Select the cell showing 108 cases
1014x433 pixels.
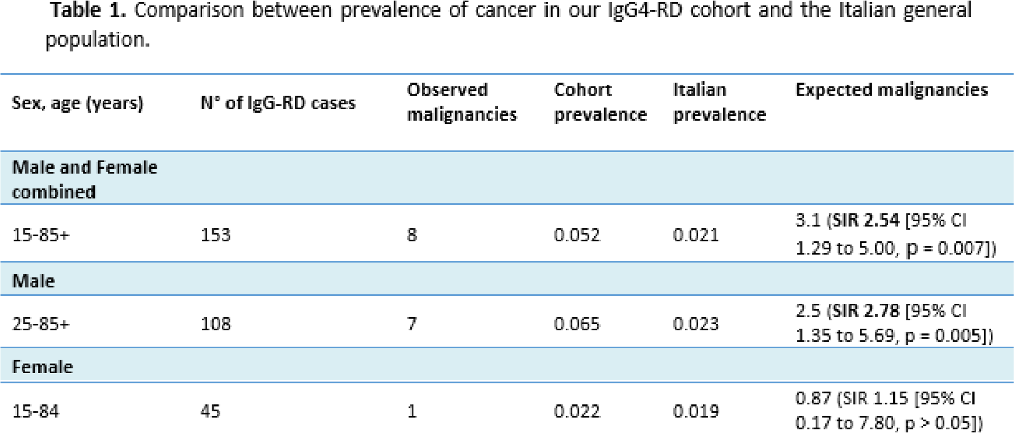(x=216, y=324)
